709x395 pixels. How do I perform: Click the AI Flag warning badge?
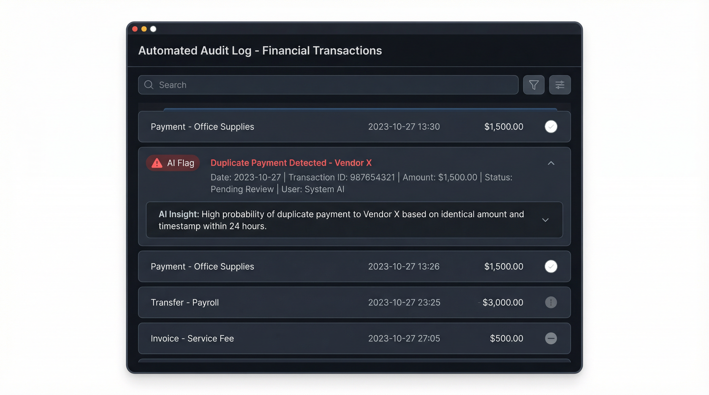[173, 163]
